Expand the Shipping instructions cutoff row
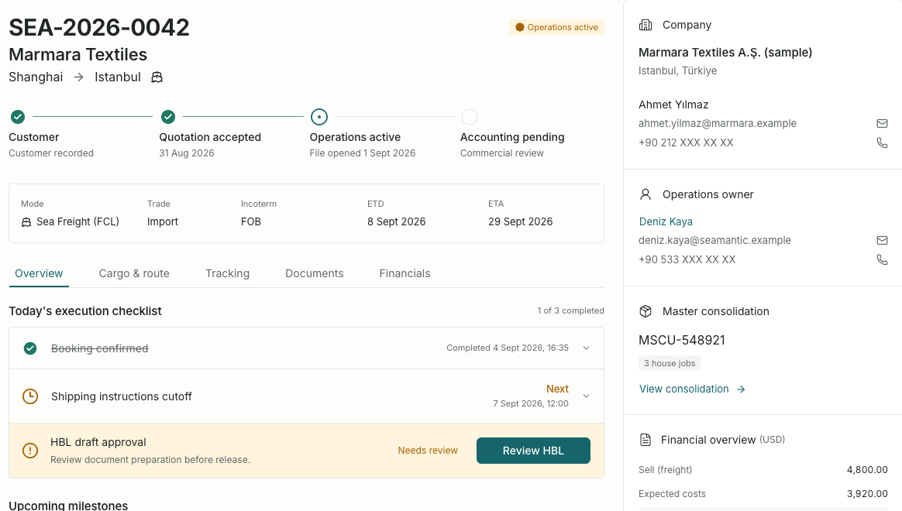This screenshot has height=511, width=902. tap(586, 396)
